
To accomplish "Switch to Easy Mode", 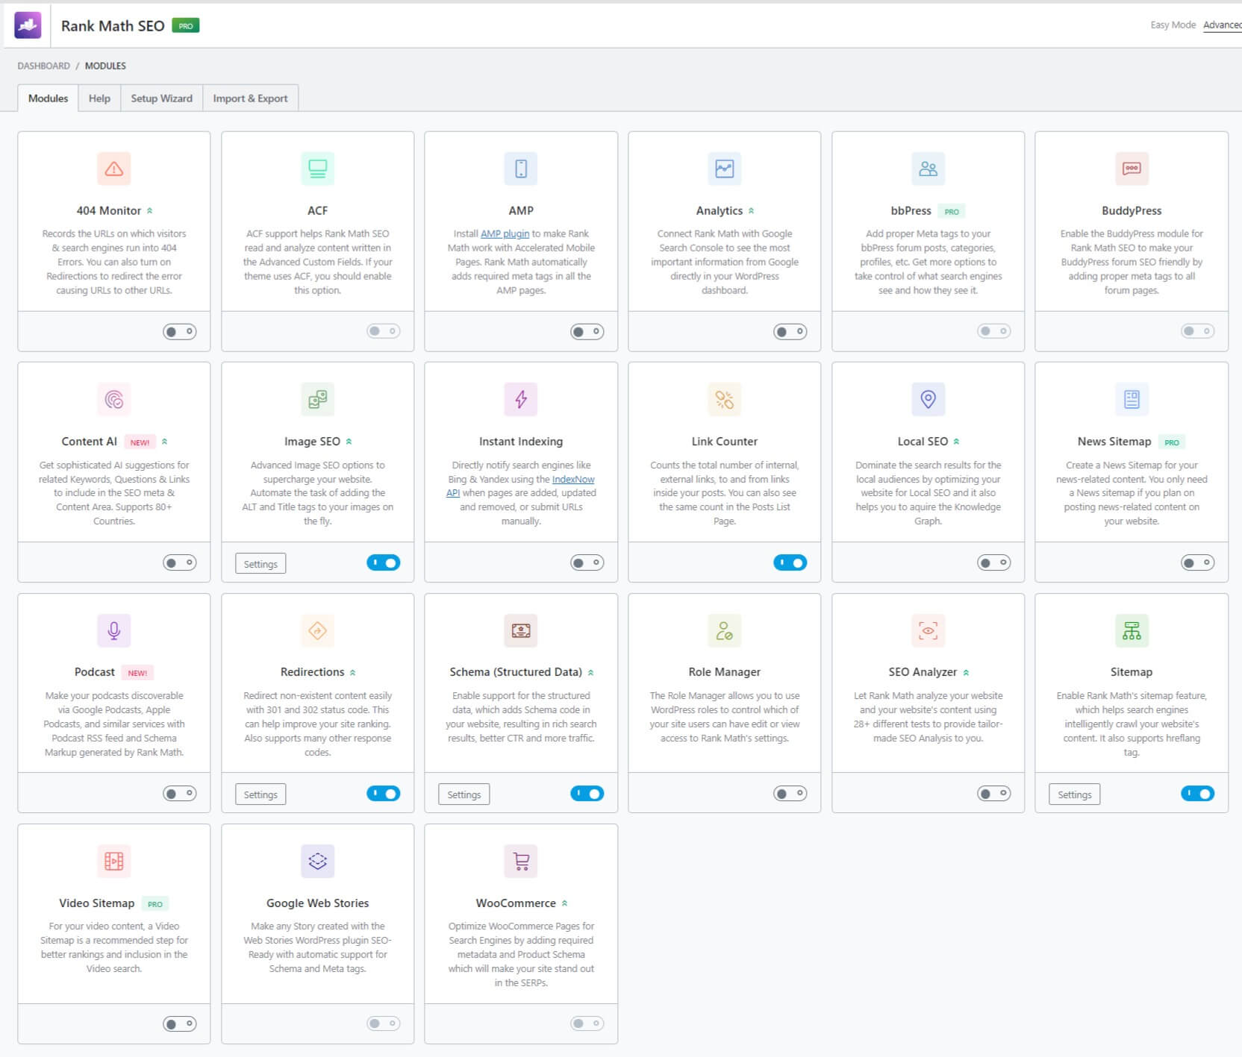I will pyautogui.click(x=1173, y=25).
